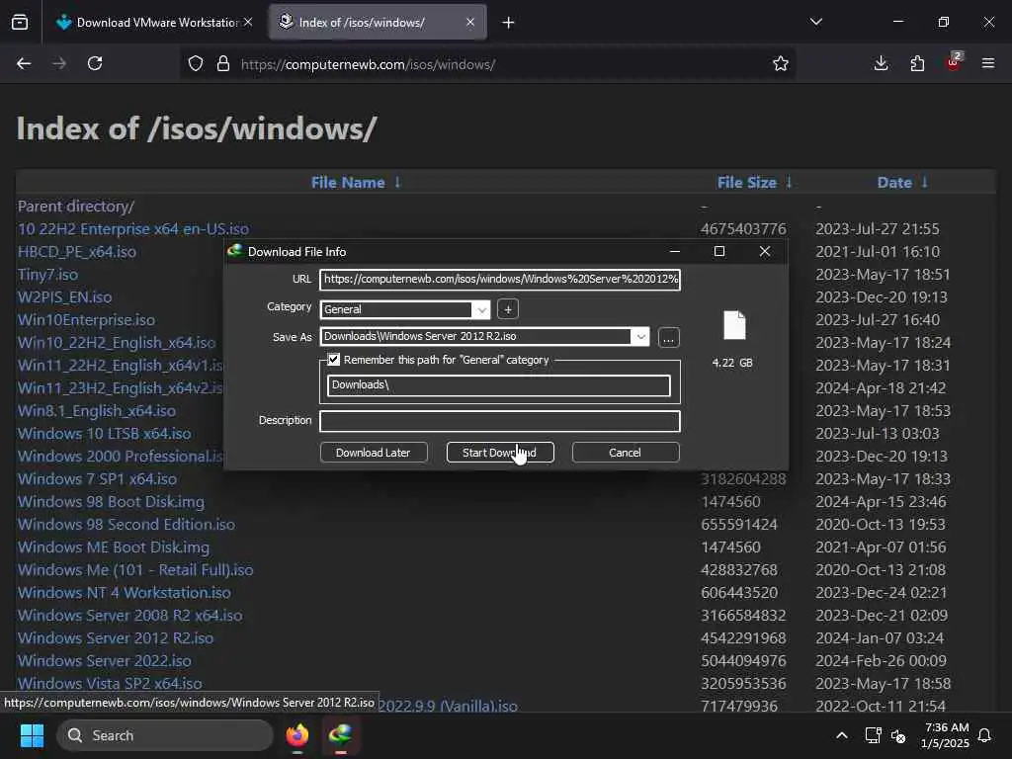The height and width of the screenshot is (759, 1012).
Task: Open Windows 98 Boot Disk.img link
Action: (x=111, y=501)
